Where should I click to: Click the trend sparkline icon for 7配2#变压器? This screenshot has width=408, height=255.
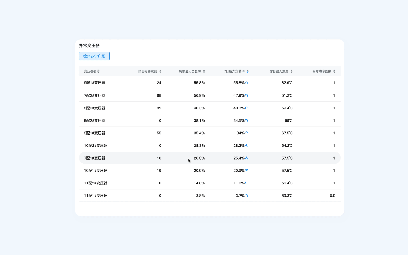(246, 95)
